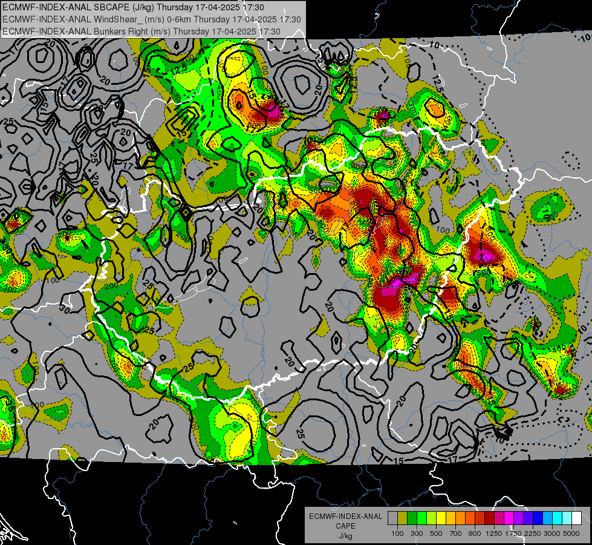The image size is (592, 545).
Task: Click the WindShear 0-6km title line
Action: 151,19
